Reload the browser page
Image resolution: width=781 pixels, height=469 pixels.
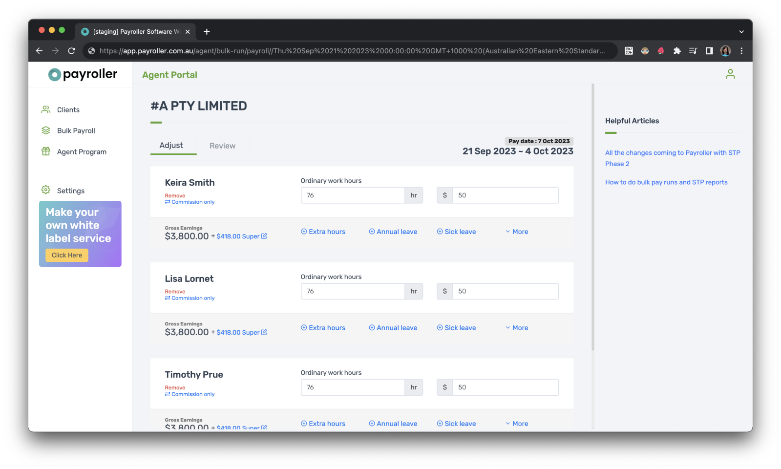(x=71, y=51)
